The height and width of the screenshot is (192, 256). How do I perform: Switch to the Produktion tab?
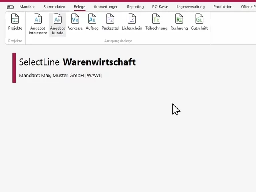click(223, 7)
